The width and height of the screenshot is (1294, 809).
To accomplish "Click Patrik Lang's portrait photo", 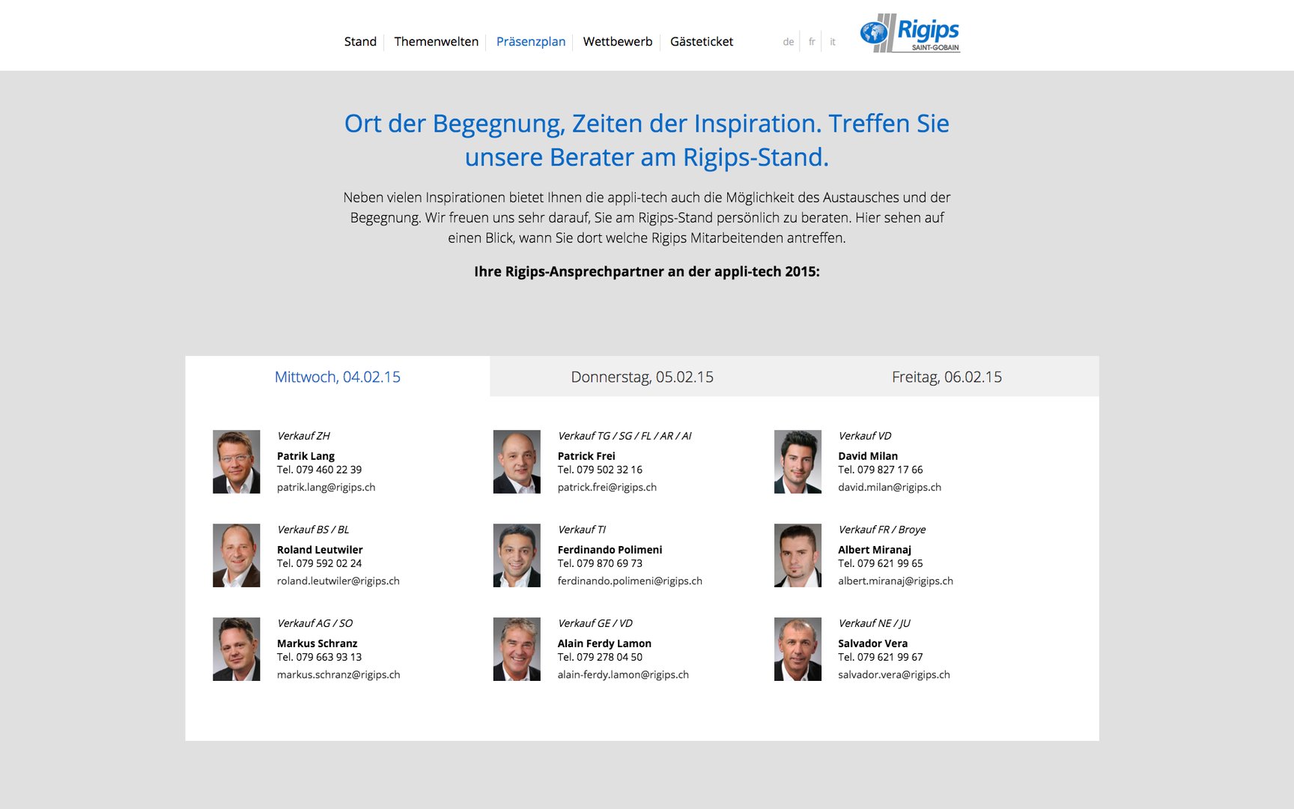I will click(237, 461).
